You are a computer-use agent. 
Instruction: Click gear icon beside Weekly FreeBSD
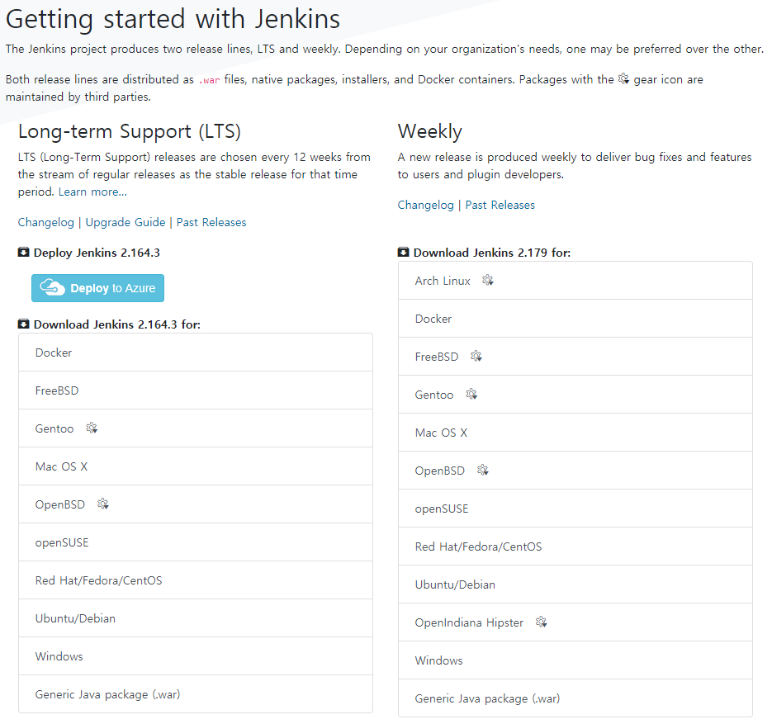click(x=476, y=357)
